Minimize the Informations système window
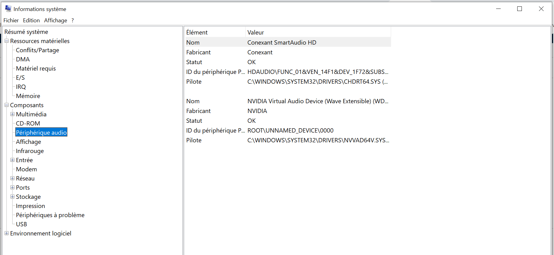The image size is (554, 255). 498,9
